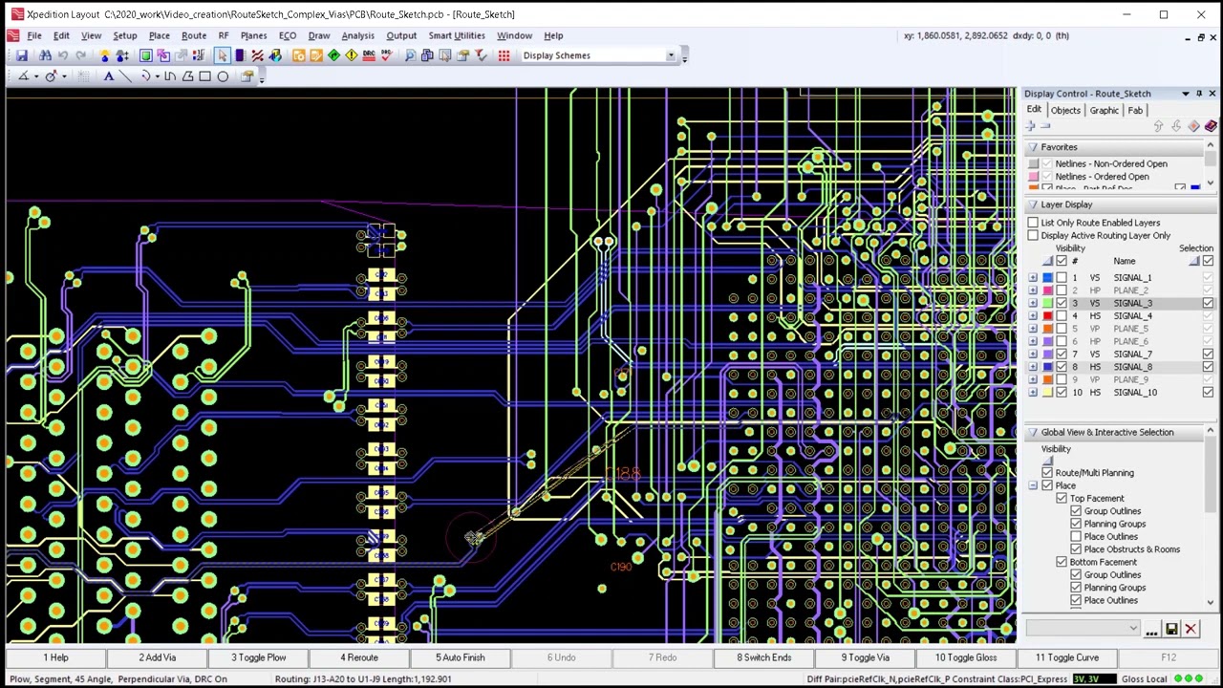Open the Display Schemes dropdown
Image resolution: width=1223 pixels, height=688 pixels.
pos(670,55)
